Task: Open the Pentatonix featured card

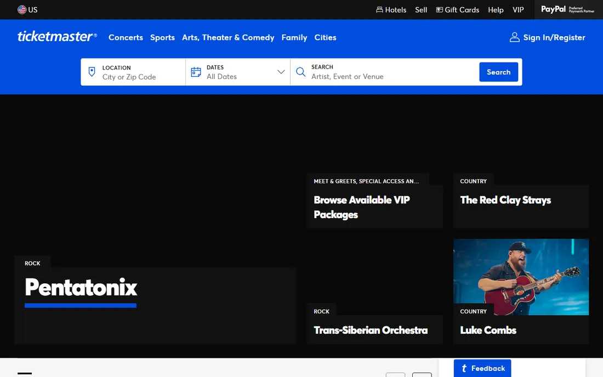Action: [x=155, y=300]
